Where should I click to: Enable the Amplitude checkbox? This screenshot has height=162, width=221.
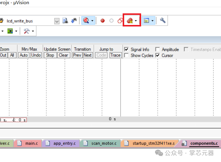[x=157, y=49]
